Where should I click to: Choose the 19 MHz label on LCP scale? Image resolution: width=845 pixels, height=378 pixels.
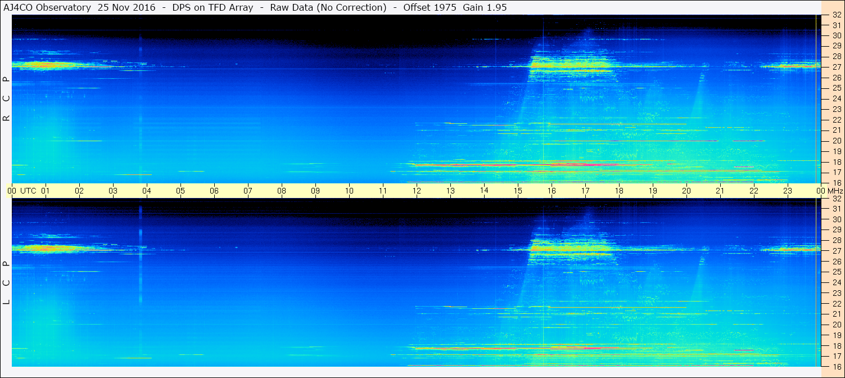[x=836, y=335]
